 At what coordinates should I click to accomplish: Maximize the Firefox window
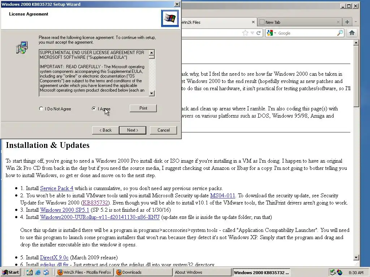point(349,6)
